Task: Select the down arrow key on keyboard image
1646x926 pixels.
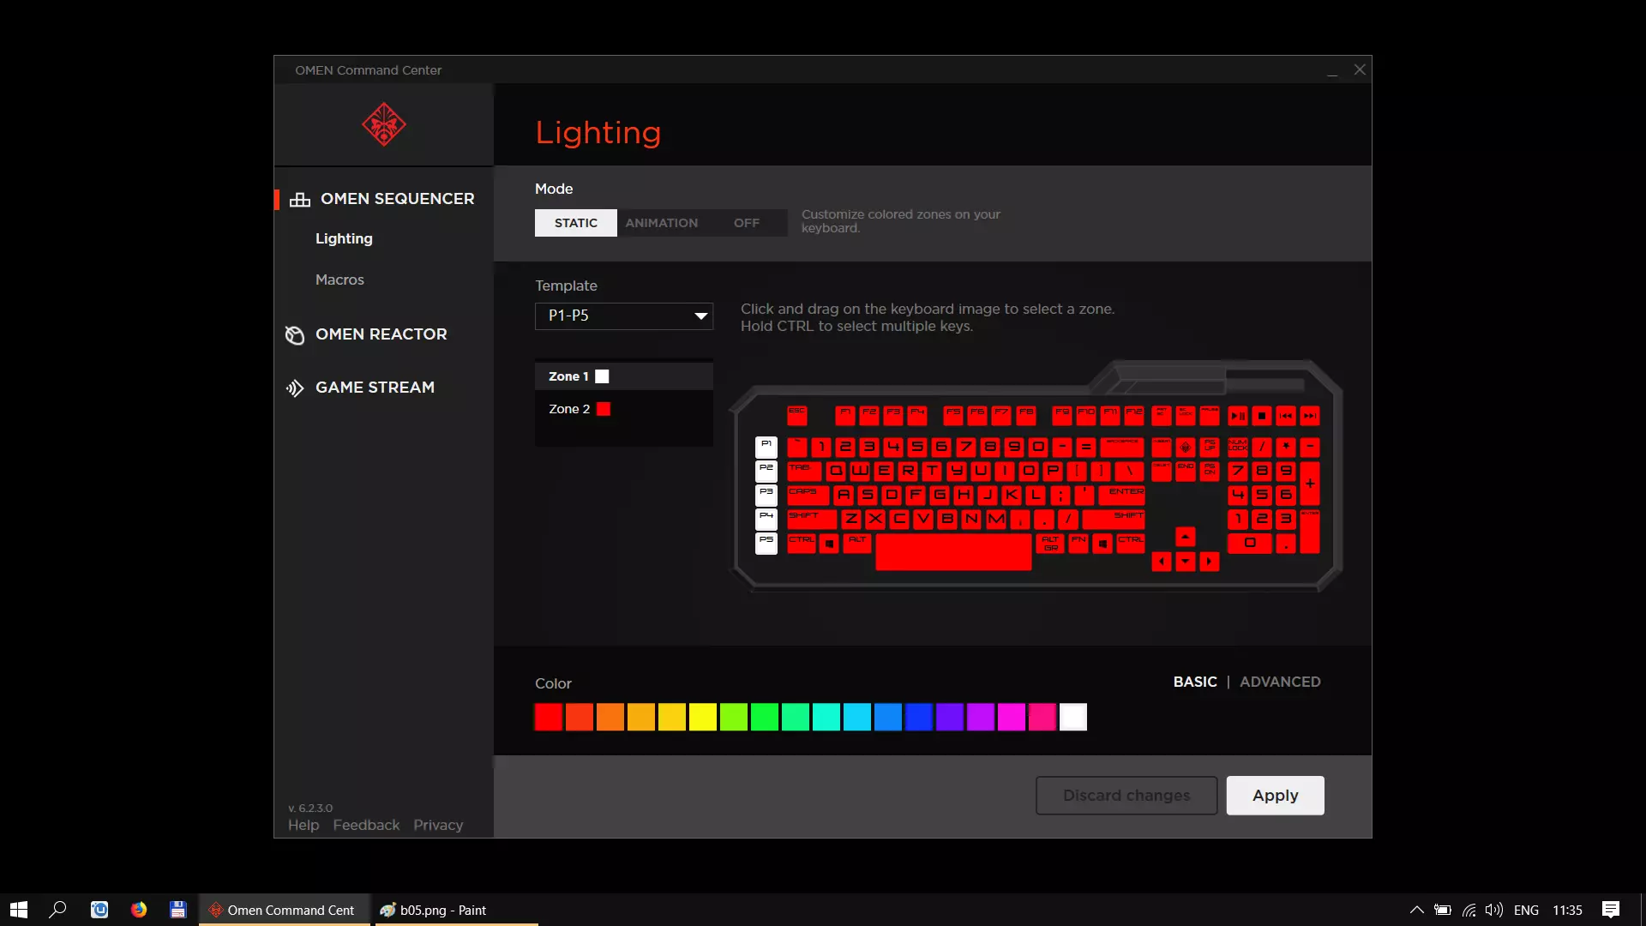Action: click(1186, 562)
